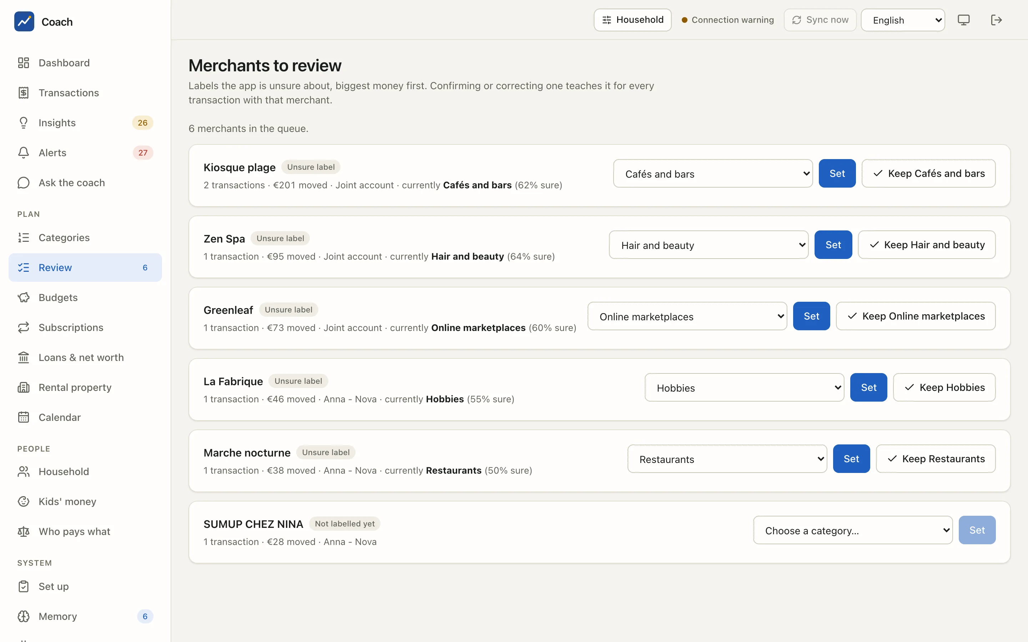1028x642 pixels.
Task: Open Dashboard from the sidebar
Action: click(x=85, y=63)
